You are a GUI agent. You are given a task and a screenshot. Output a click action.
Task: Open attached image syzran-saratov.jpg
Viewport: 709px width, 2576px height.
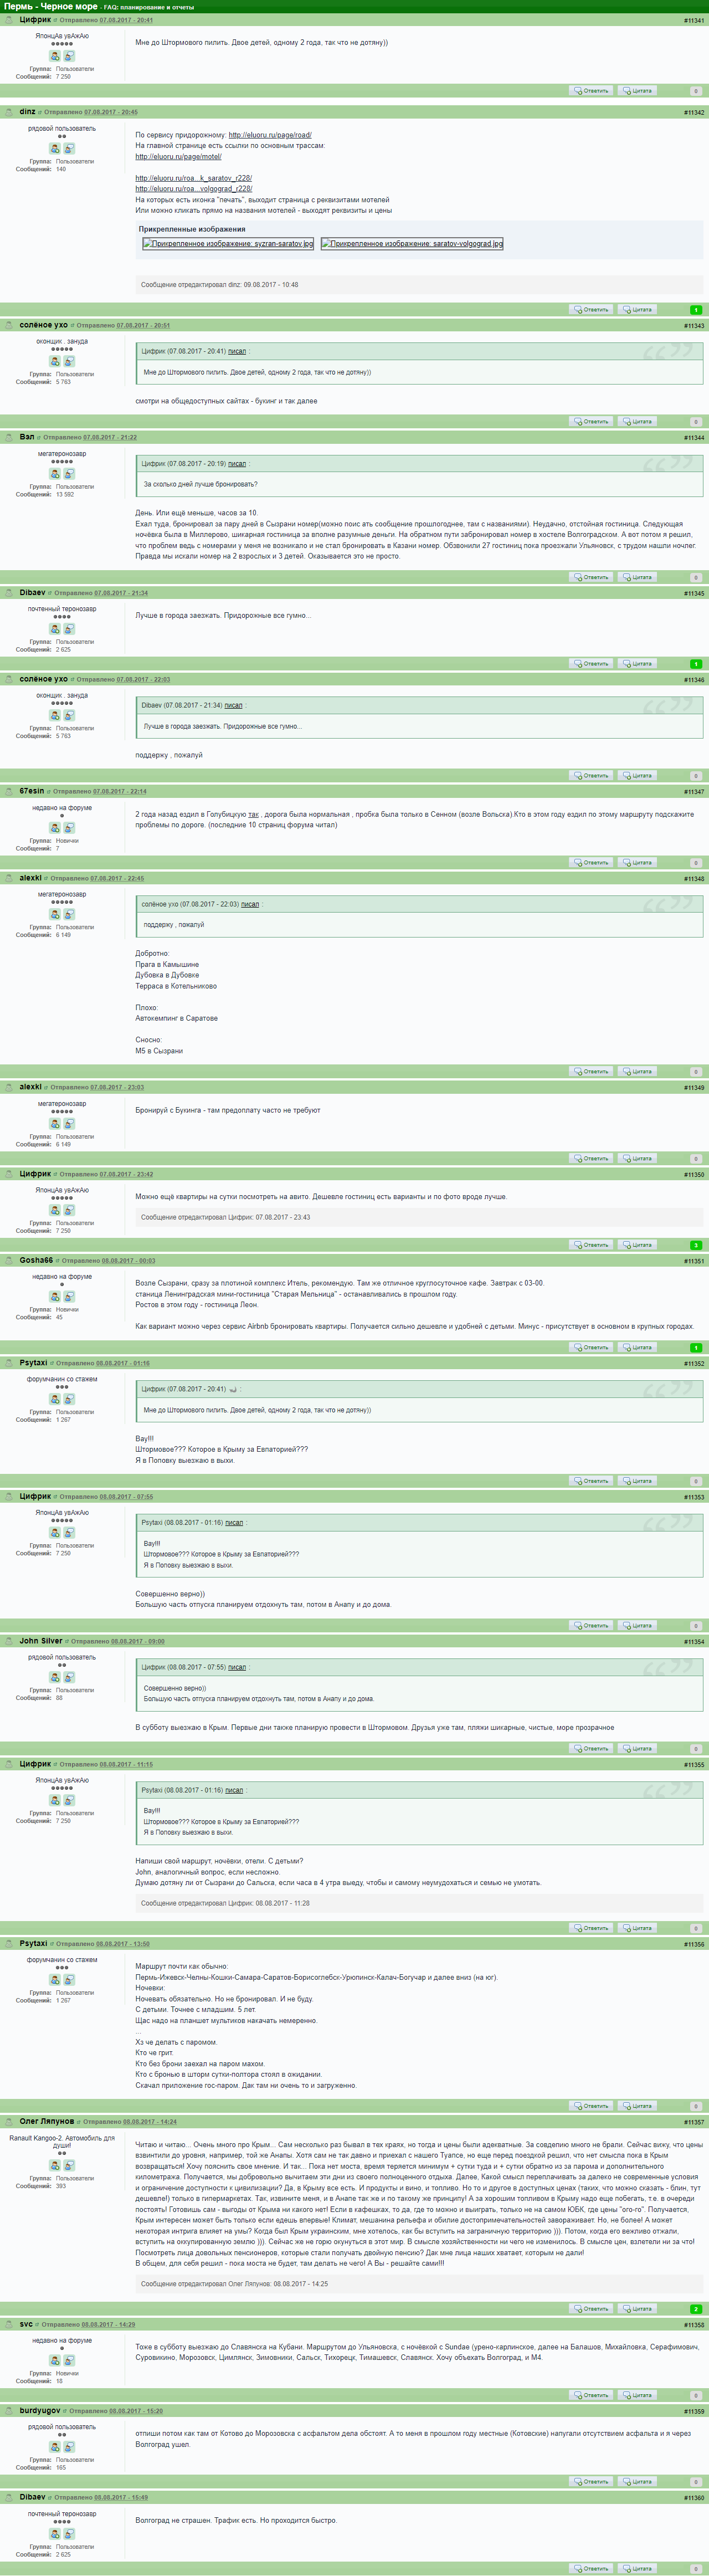(x=228, y=243)
